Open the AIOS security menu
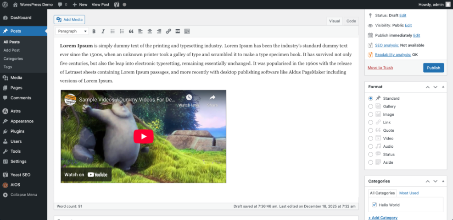This screenshot has height=220, width=453. point(23,185)
